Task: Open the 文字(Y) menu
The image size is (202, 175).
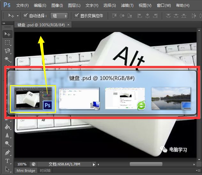Action: (92, 5)
